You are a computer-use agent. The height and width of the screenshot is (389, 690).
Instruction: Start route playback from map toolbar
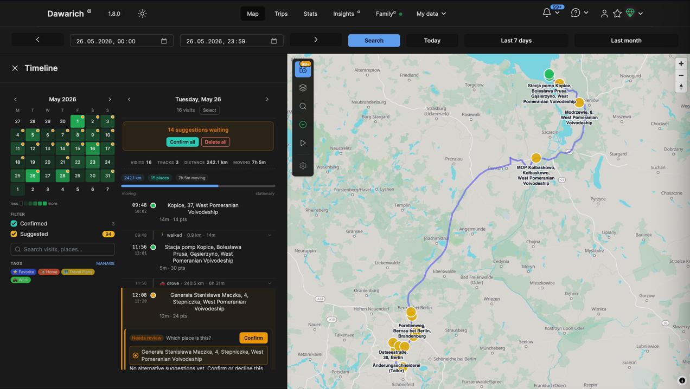coord(303,143)
